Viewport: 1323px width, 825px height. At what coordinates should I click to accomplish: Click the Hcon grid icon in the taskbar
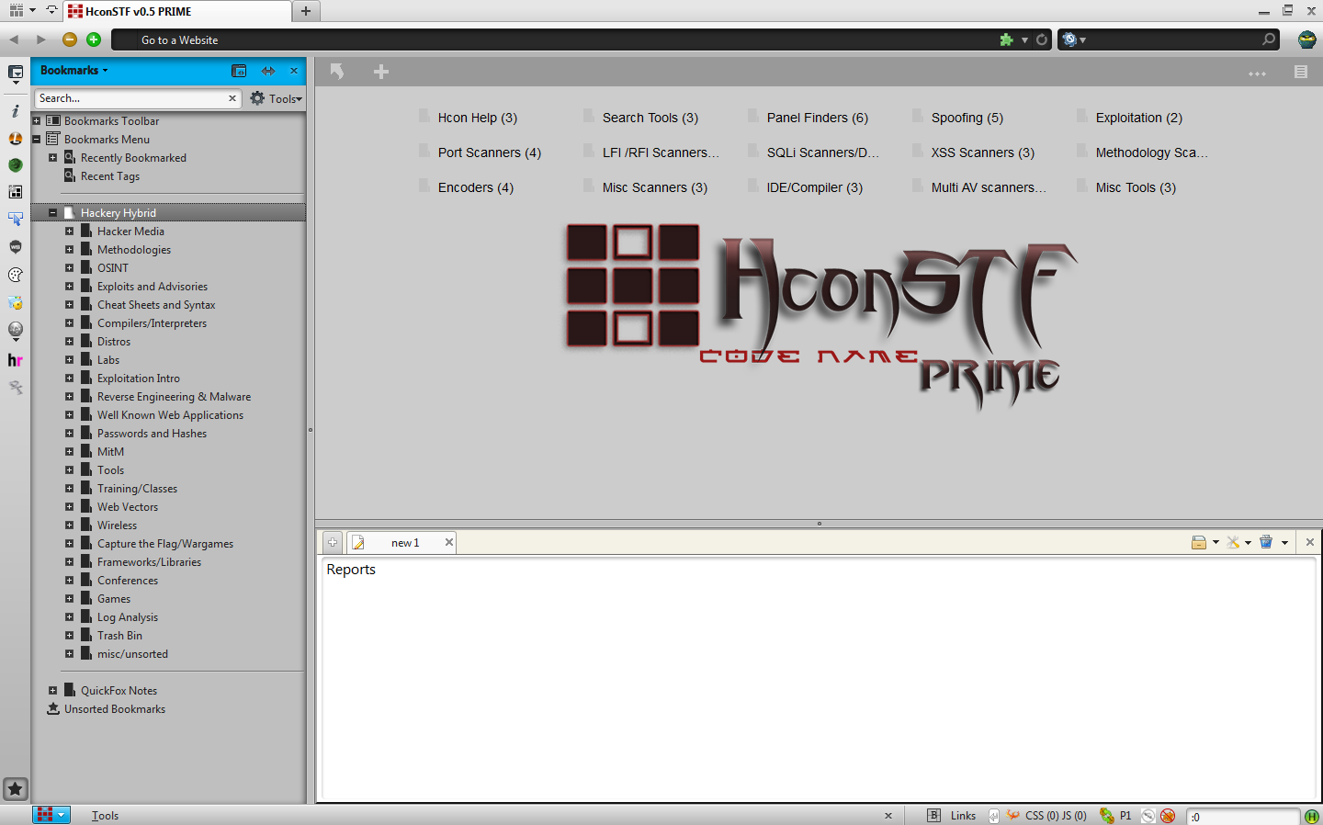pos(44,816)
